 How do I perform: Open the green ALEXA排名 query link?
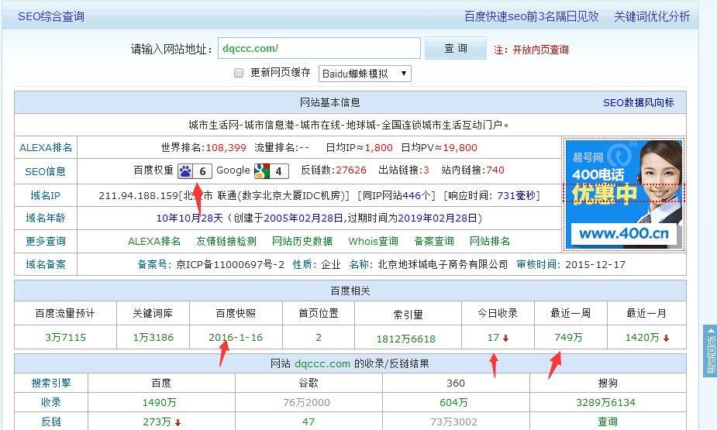point(154,241)
